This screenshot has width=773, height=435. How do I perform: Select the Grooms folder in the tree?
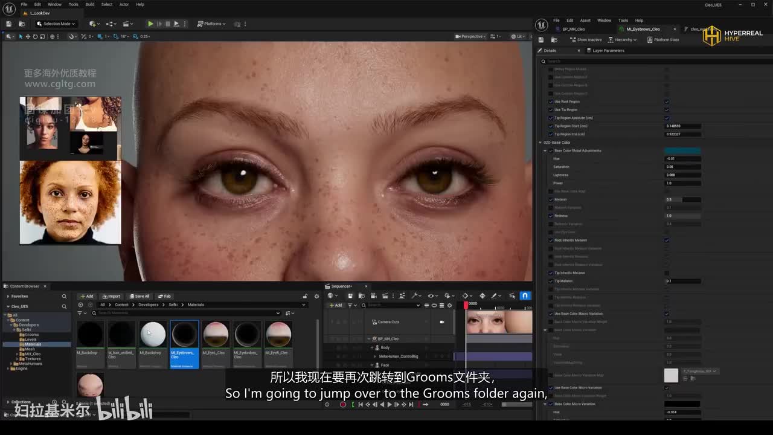tap(31, 335)
